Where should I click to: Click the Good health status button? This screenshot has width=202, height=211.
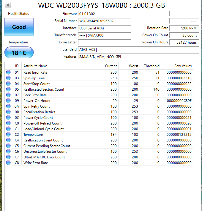(19, 27)
